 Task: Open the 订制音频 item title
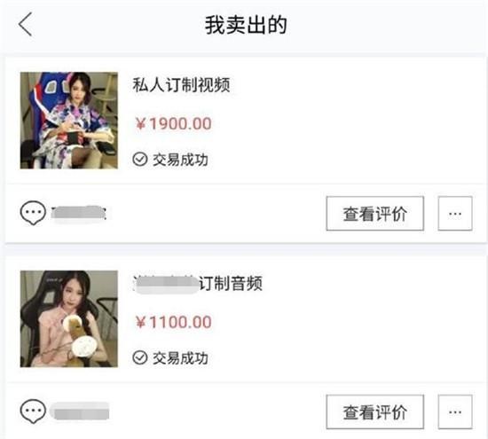tap(197, 283)
